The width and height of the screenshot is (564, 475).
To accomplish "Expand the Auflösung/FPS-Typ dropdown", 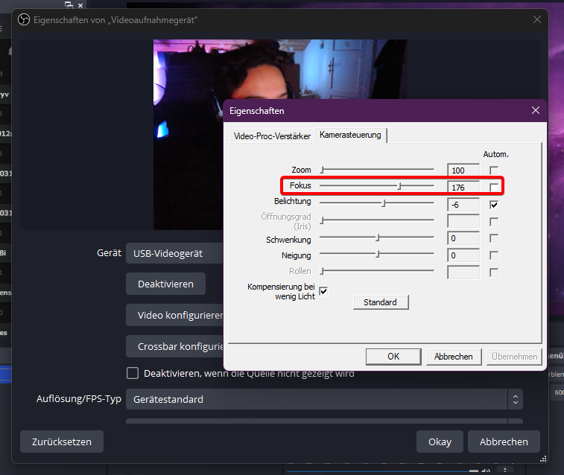I will click(x=324, y=399).
